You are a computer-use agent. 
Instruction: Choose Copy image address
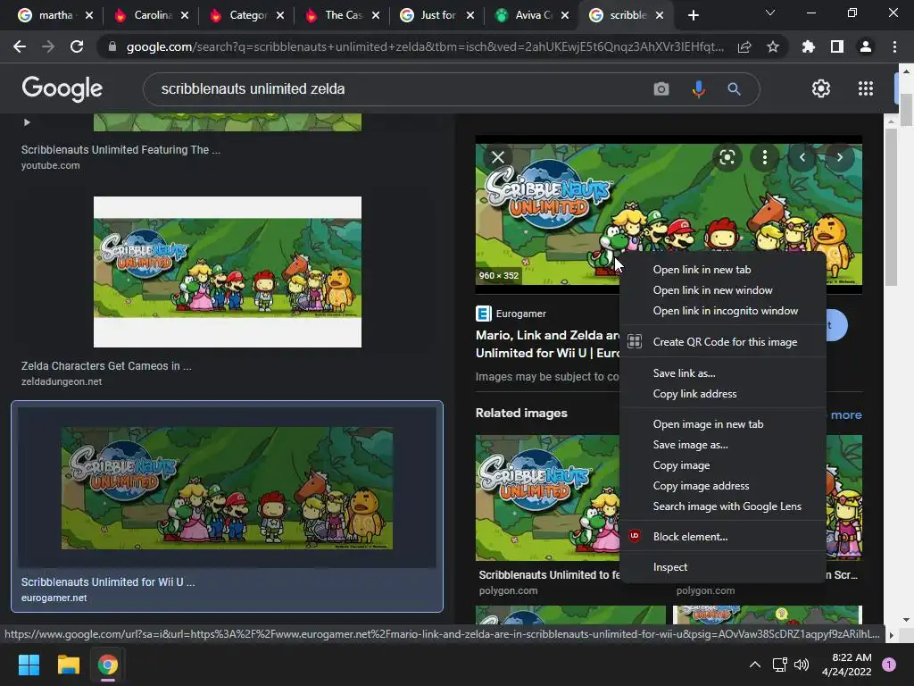[723, 486]
